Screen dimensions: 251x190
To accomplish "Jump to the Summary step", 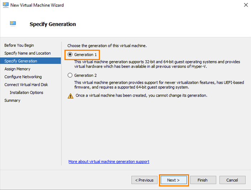I will (12, 101).
